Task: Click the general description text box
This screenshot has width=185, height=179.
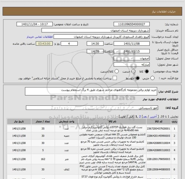Action: (x=91, y=91)
